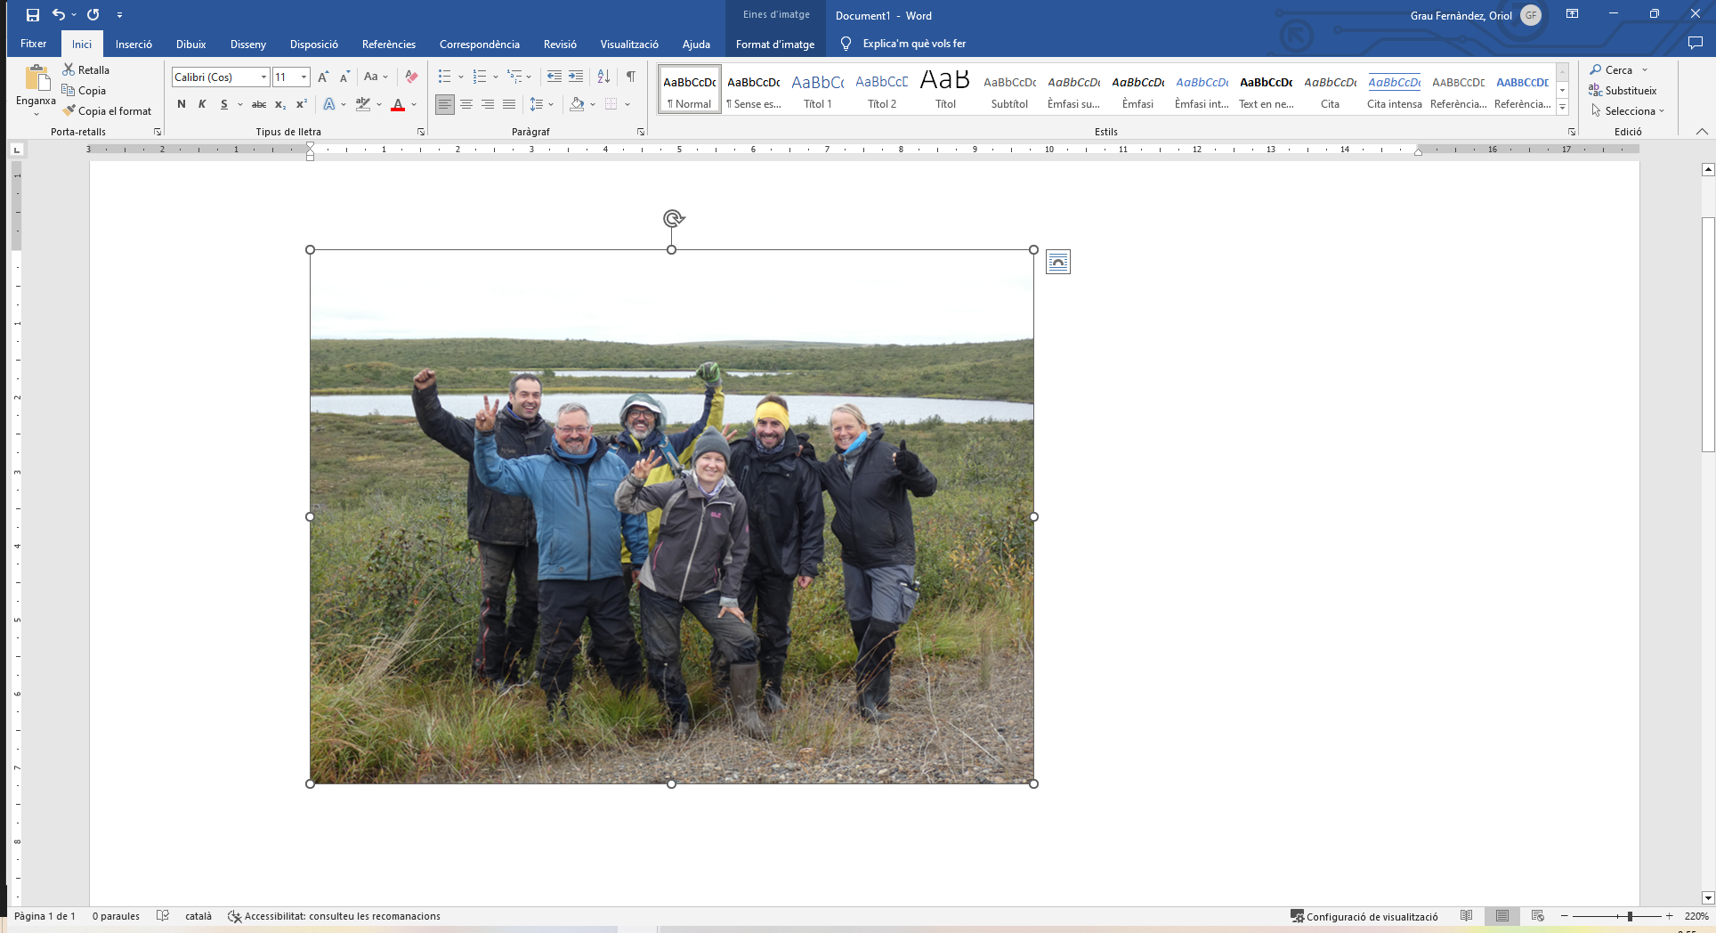Switch to the Inserció ribbon tab

pos(134,44)
